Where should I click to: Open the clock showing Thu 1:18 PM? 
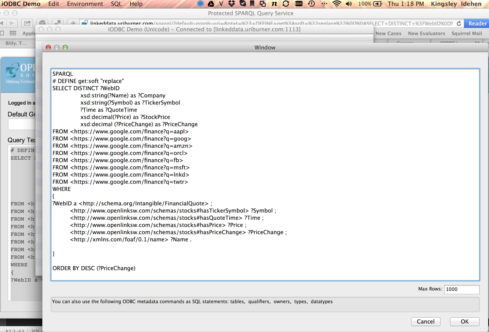(x=406, y=4)
